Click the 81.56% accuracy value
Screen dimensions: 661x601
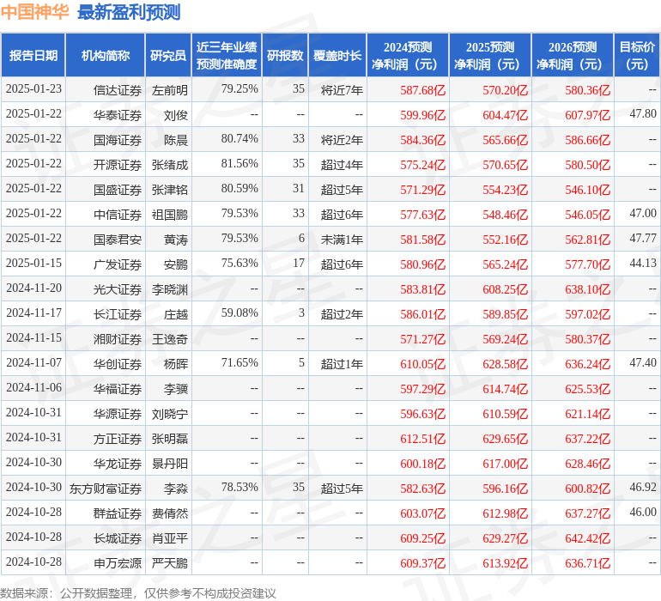point(240,164)
